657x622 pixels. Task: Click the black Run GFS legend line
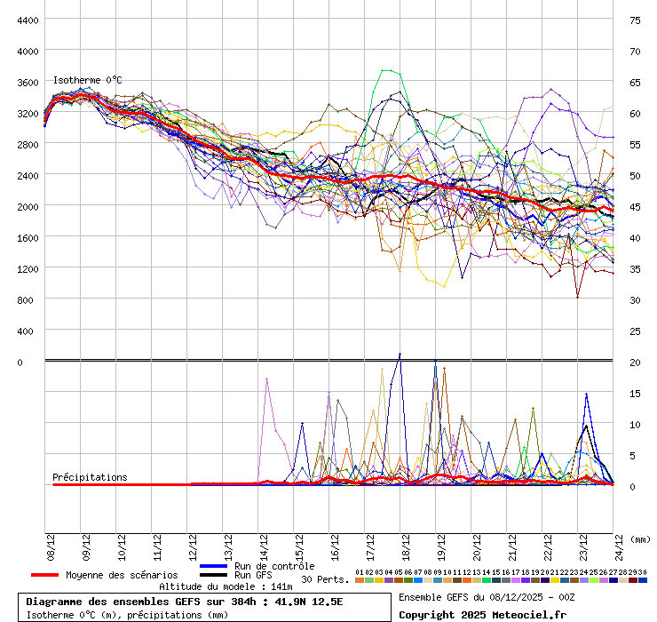pyautogui.click(x=214, y=576)
